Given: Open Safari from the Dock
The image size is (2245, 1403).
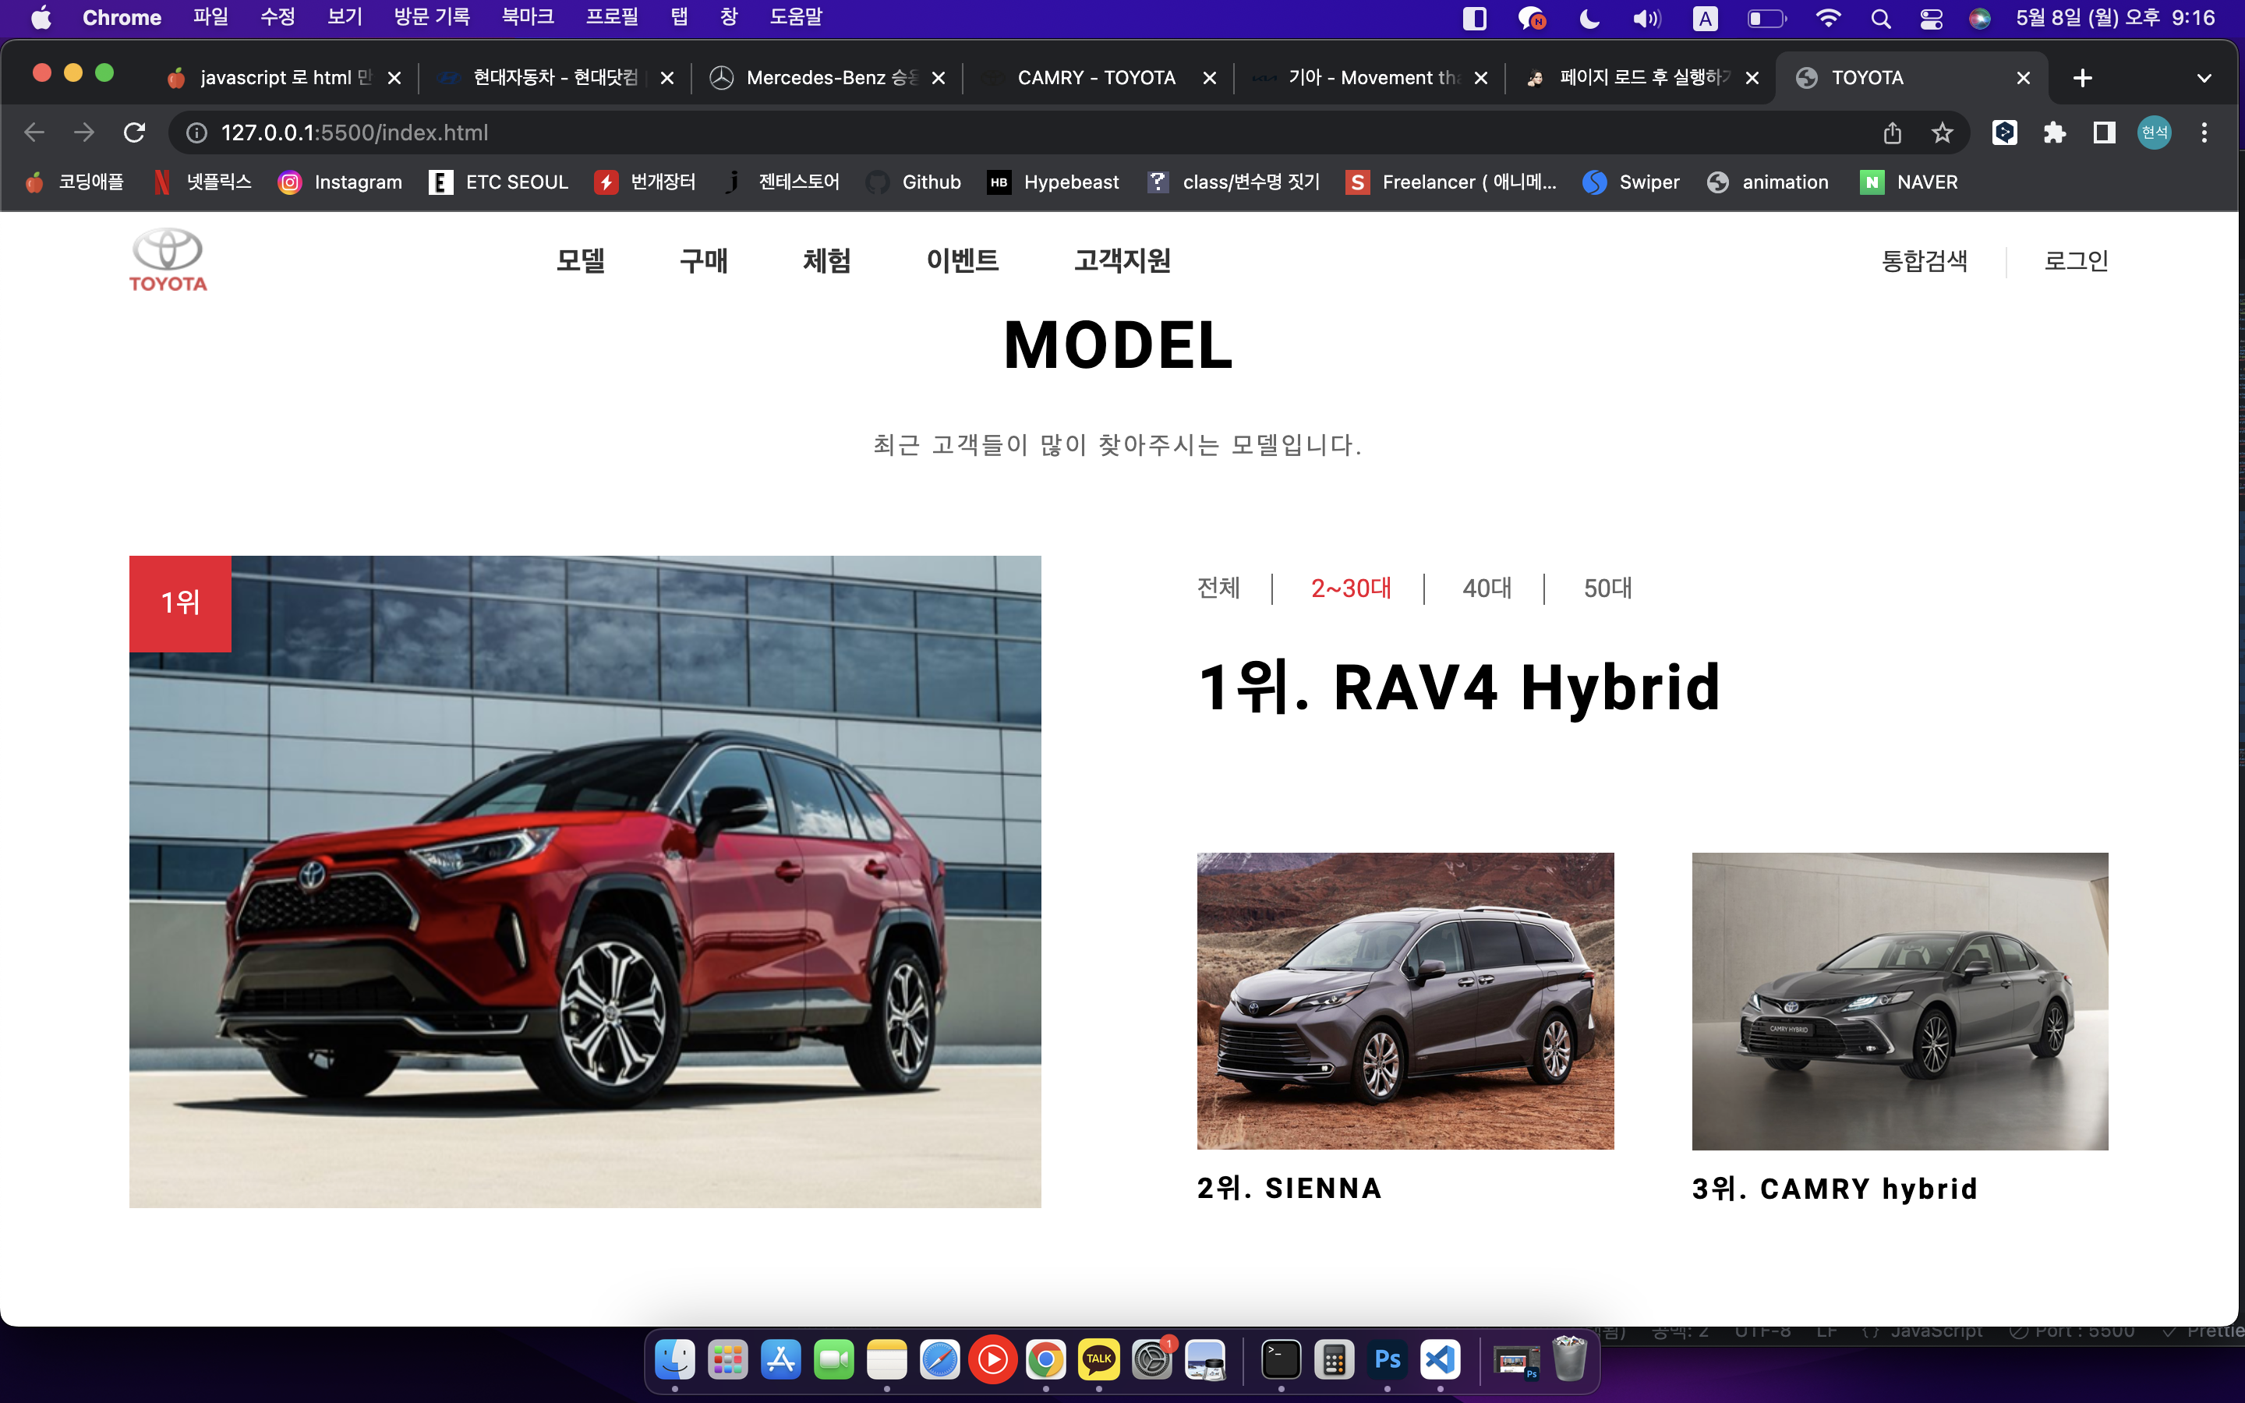Looking at the screenshot, I should coord(940,1360).
